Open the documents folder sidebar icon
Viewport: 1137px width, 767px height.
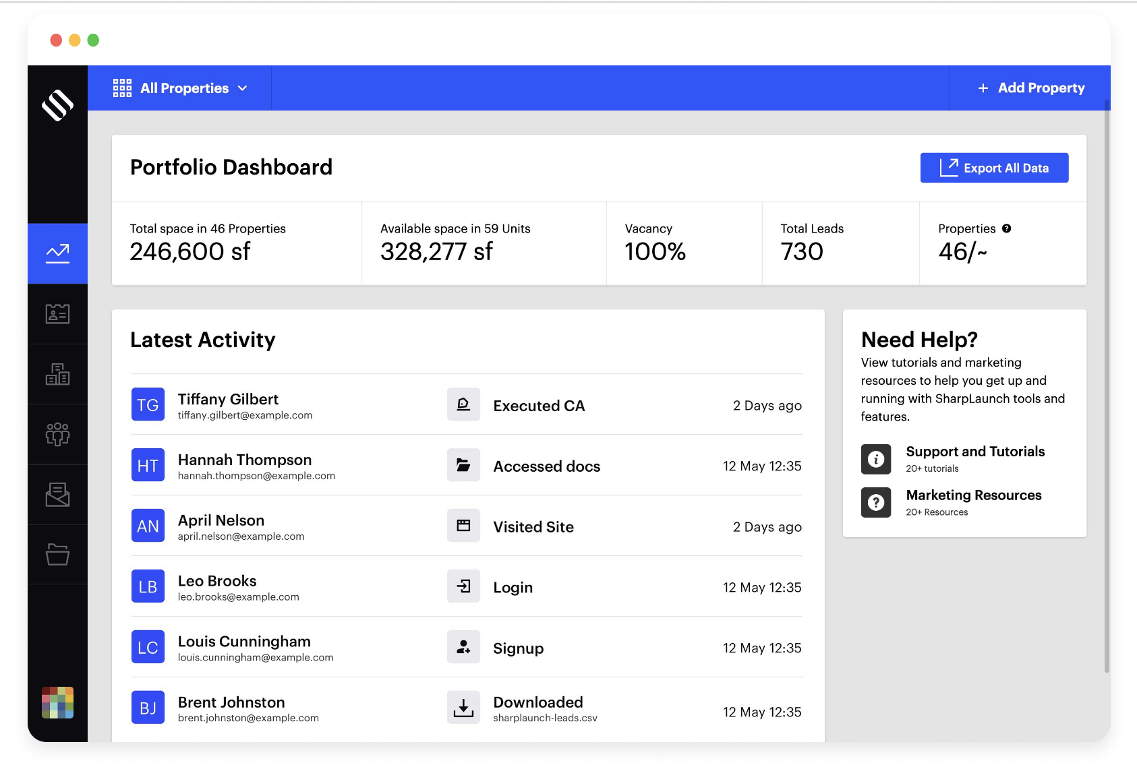[x=57, y=555]
